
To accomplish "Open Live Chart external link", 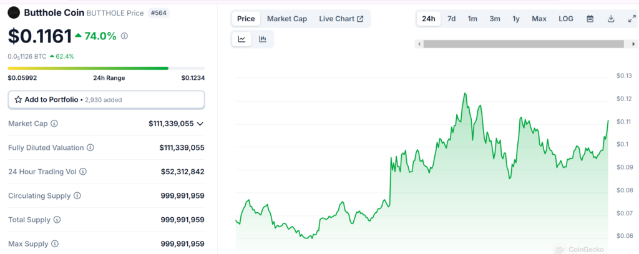I will click(x=341, y=19).
